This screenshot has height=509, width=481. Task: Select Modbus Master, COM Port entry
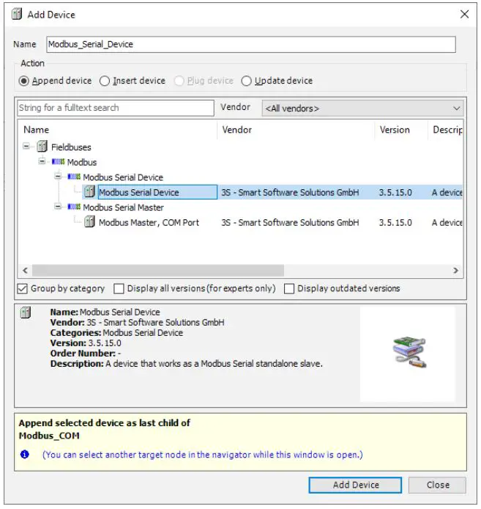coord(149,223)
